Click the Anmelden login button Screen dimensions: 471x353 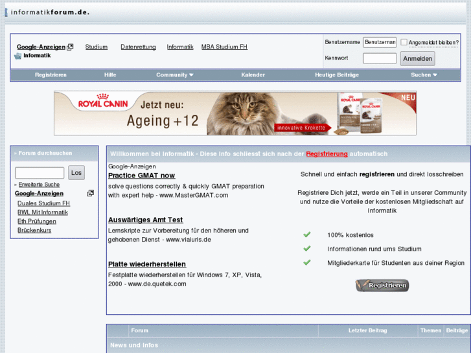tap(417, 58)
